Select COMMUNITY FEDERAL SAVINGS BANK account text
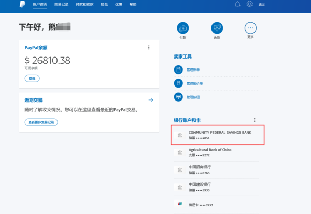The height and width of the screenshot is (214, 311). click(x=220, y=132)
